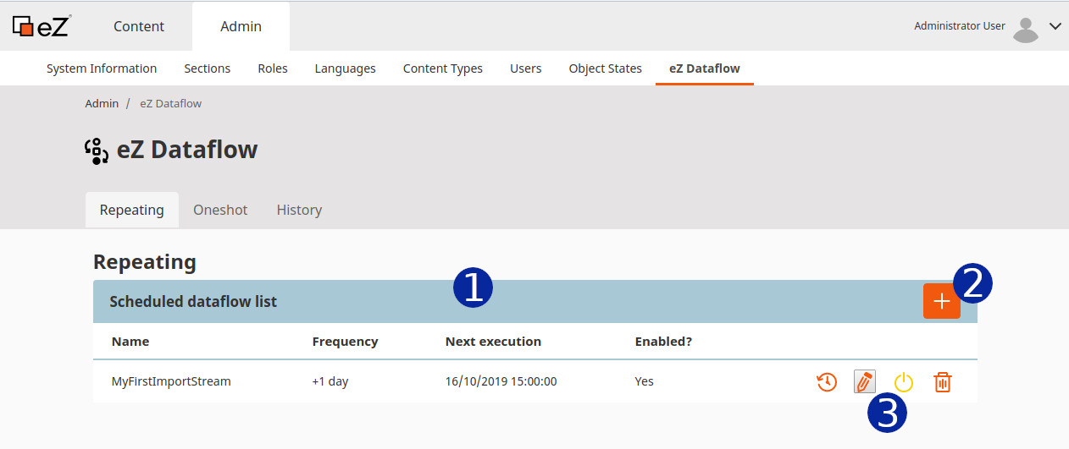Expand the user menu chevron
The height and width of the screenshot is (449, 1069).
tap(1055, 26)
